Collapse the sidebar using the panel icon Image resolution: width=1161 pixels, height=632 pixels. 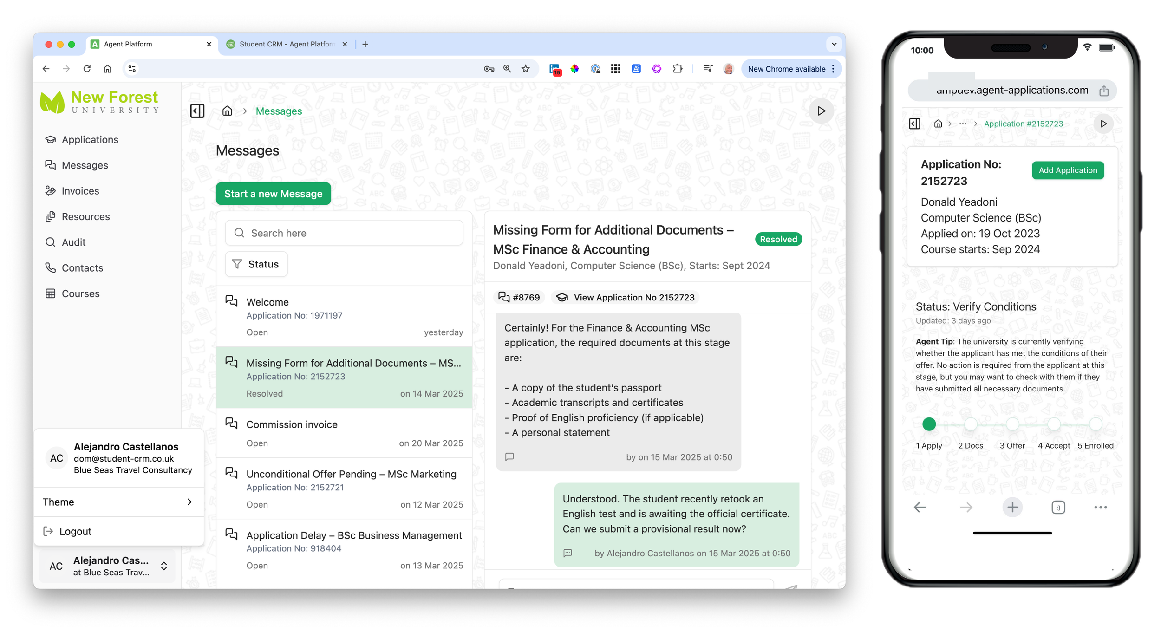(197, 111)
